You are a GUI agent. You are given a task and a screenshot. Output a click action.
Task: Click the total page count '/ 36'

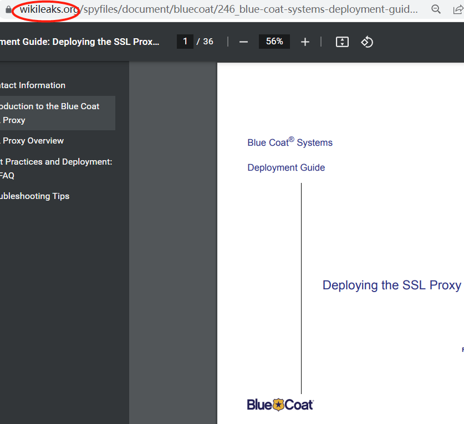tap(205, 42)
